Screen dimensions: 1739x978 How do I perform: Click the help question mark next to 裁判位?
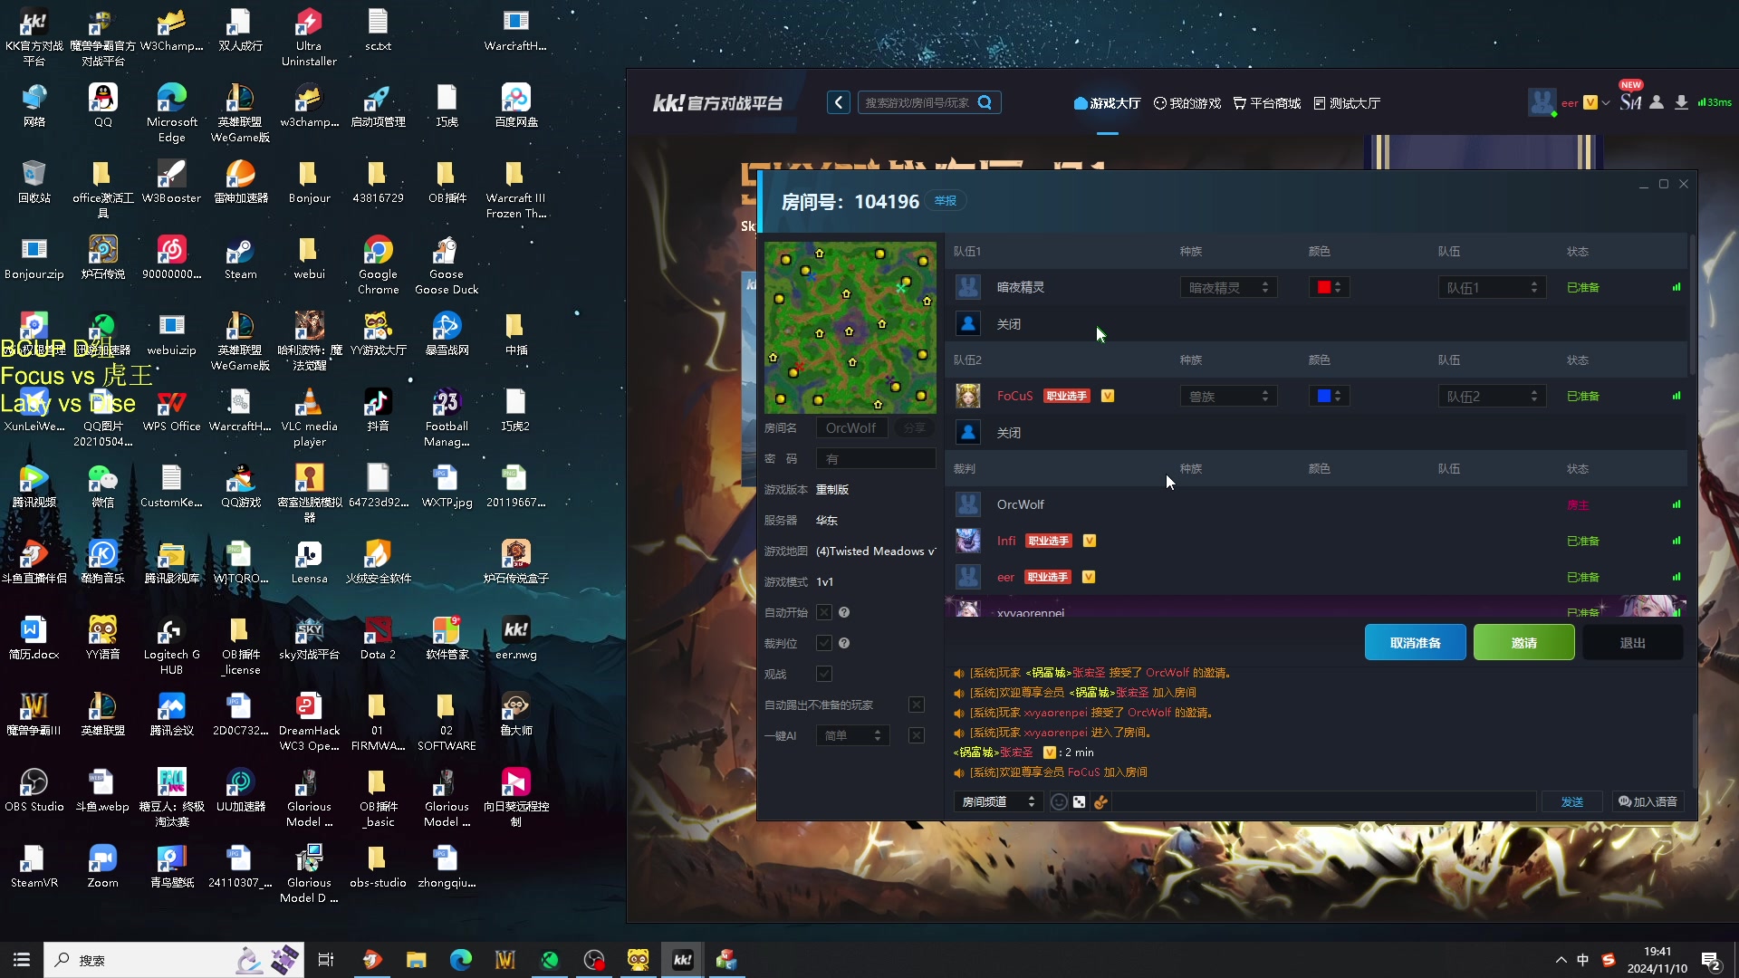coord(844,643)
